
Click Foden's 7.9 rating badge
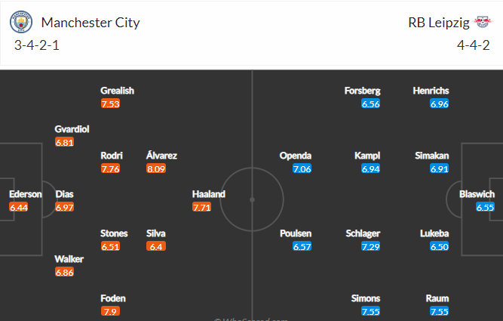click(110, 311)
